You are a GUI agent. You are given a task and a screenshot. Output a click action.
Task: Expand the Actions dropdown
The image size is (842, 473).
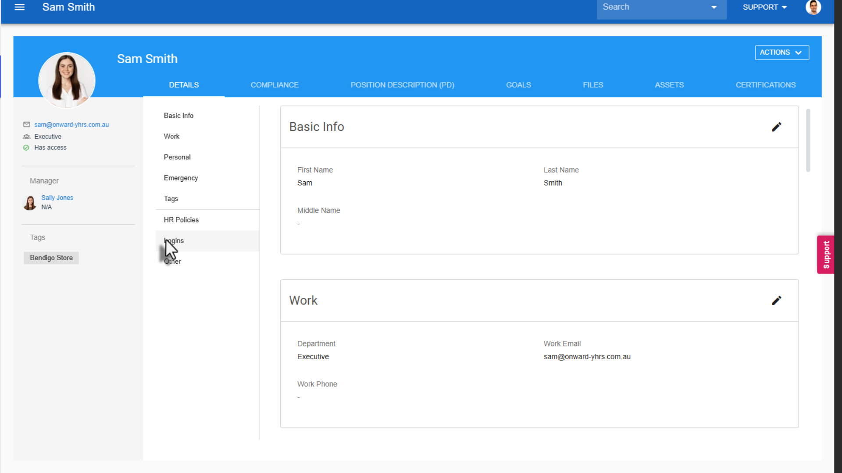(781, 53)
